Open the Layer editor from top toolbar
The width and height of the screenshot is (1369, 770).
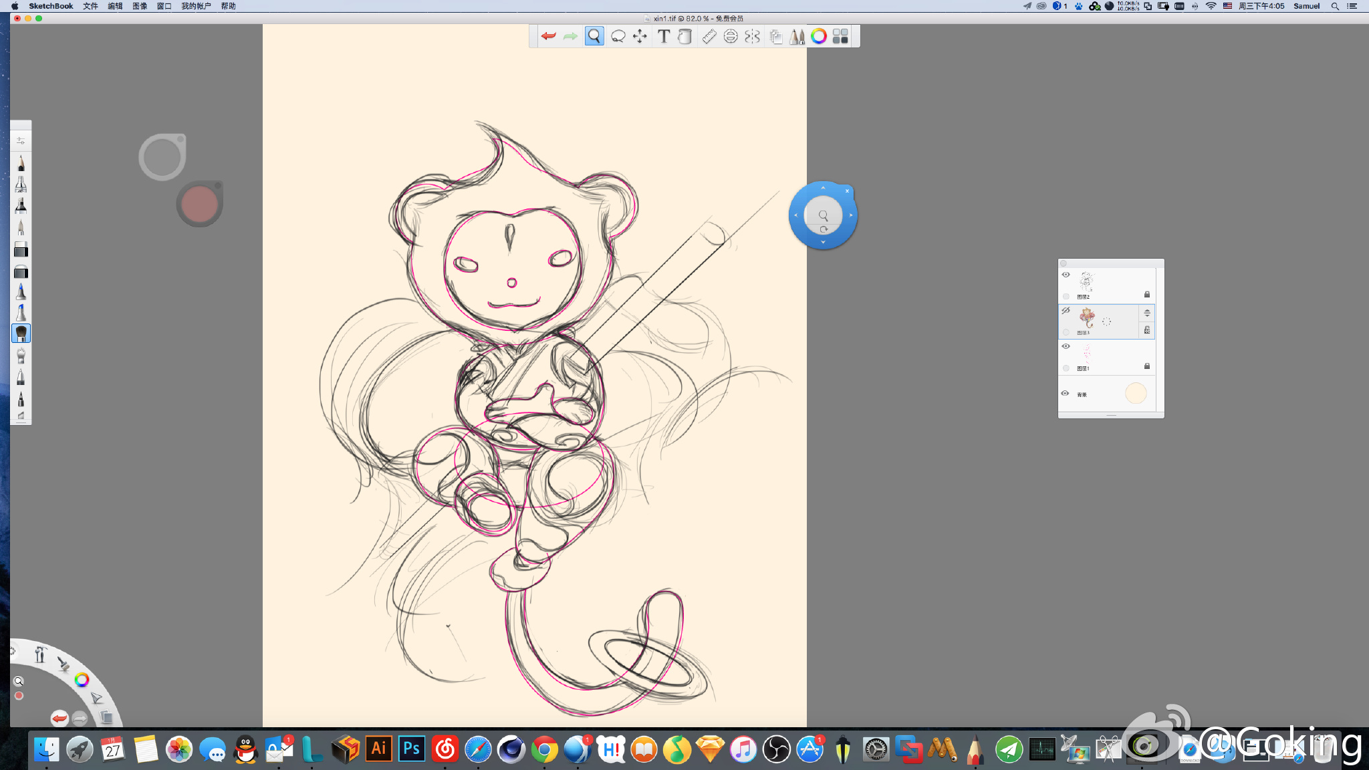(x=775, y=36)
